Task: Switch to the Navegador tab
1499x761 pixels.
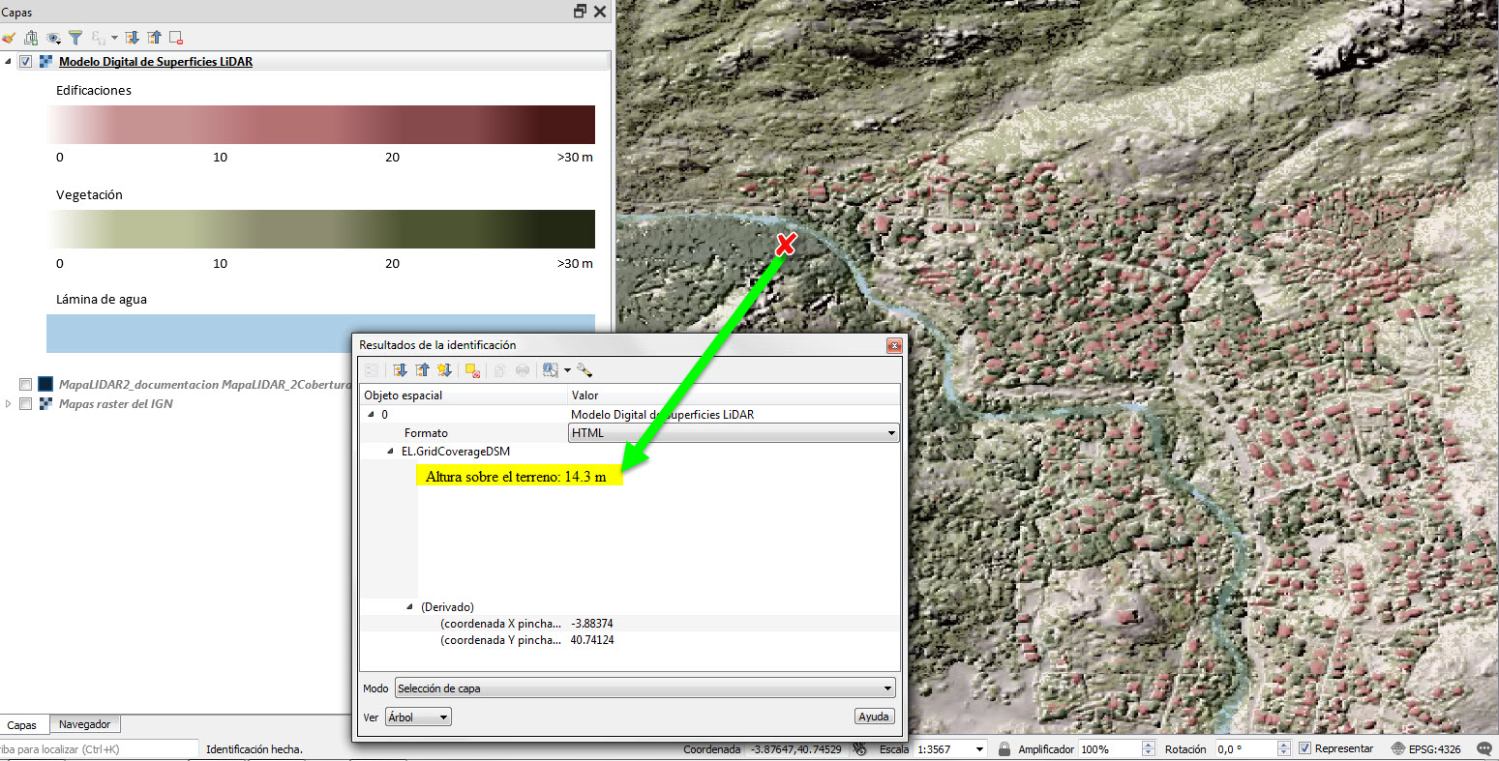Action: [85, 723]
